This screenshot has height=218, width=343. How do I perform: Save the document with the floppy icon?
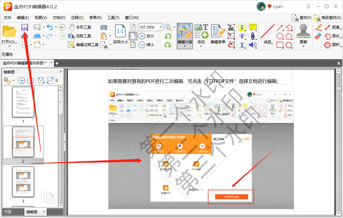pyautogui.click(x=25, y=27)
